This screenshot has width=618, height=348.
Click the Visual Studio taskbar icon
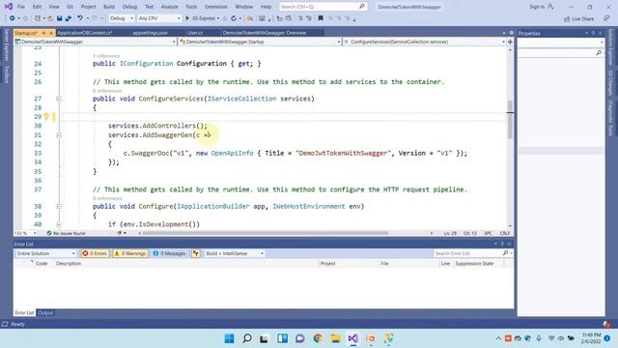pos(353,338)
